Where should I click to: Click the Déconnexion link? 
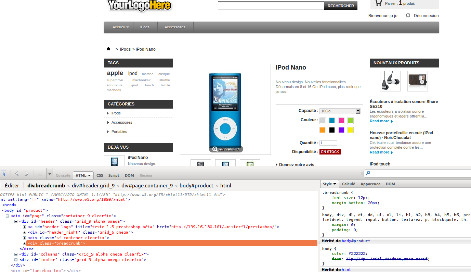pos(426,15)
